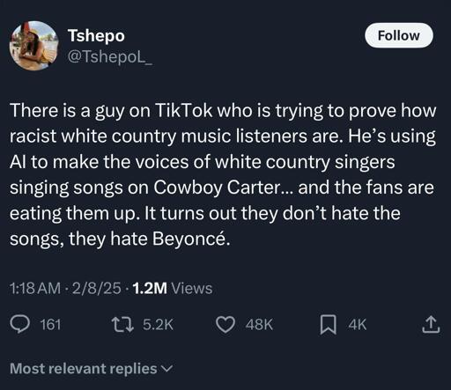Open the share upload icon
The height and width of the screenshot is (390, 451).
[431, 324]
